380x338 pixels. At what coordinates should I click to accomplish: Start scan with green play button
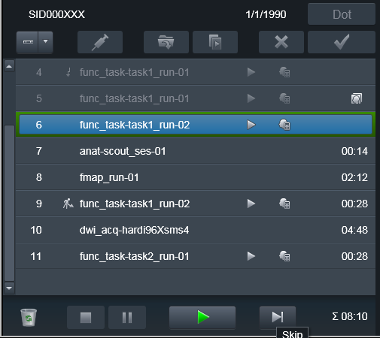(202, 317)
